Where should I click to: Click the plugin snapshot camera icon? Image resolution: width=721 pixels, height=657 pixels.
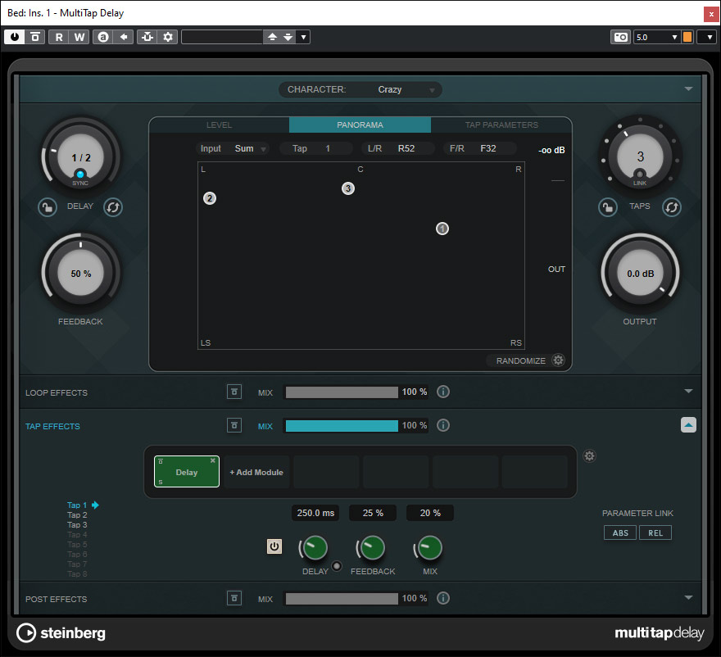(621, 37)
